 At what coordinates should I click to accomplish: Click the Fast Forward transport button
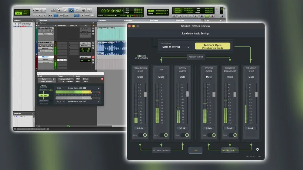pyautogui.click(x=191, y=16)
